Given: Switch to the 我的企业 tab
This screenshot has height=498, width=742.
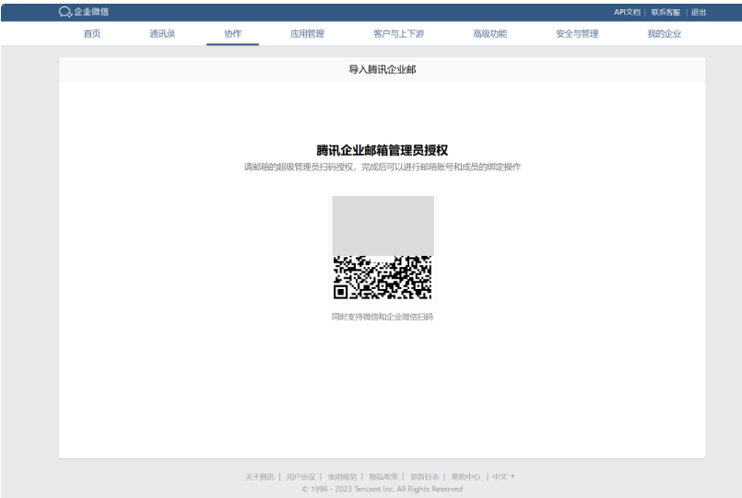Looking at the screenshot, I should 664,34.
